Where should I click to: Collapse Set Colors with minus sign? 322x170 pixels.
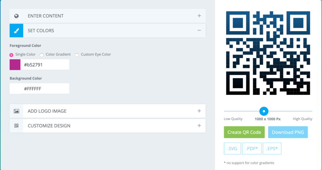199,30
